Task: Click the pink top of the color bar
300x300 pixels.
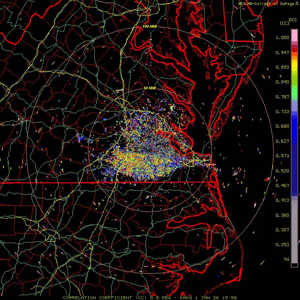Action: tap(294, 35)
